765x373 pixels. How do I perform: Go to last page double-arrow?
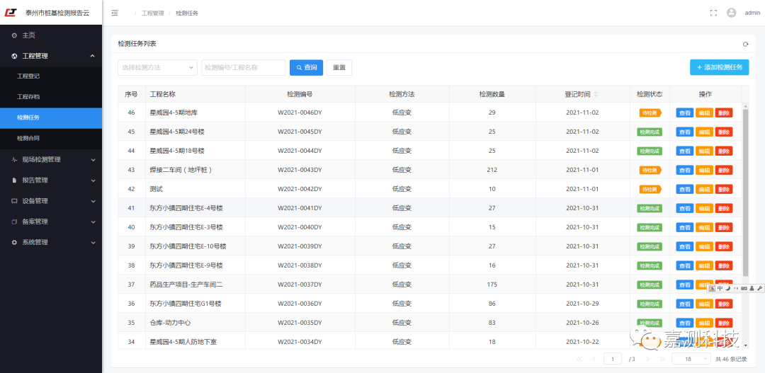[x=662, y=359]
